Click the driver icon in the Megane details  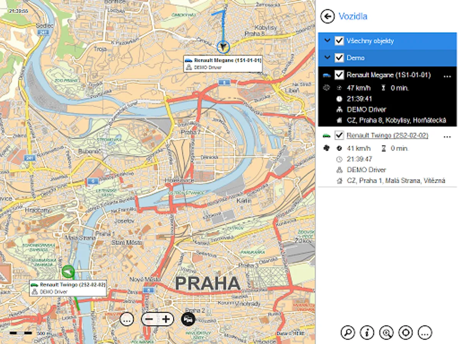pyautogui.click(x=339, y=109)
